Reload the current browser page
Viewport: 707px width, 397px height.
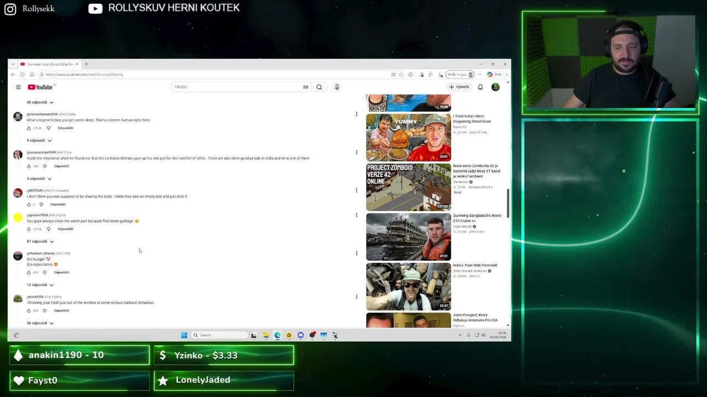(x=23, y=74)
